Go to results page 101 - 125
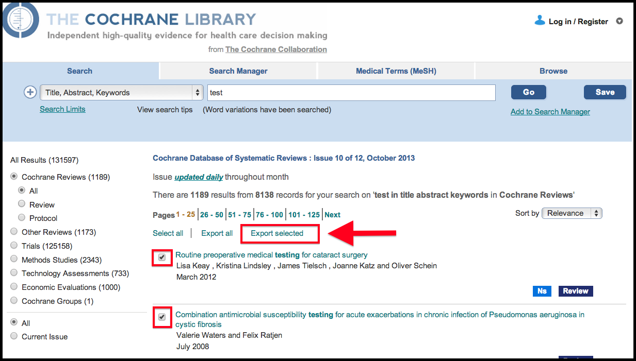Viewport: 636px width, 361px height. (x=304, y=215)
